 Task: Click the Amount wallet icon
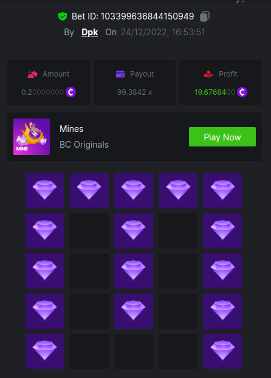click(32, 74)
